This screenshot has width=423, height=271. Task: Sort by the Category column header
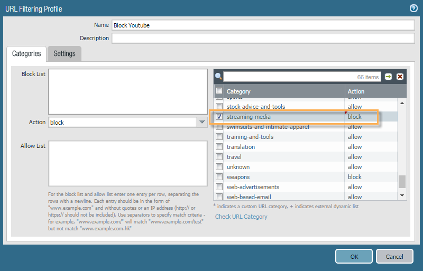coord(284,91)
